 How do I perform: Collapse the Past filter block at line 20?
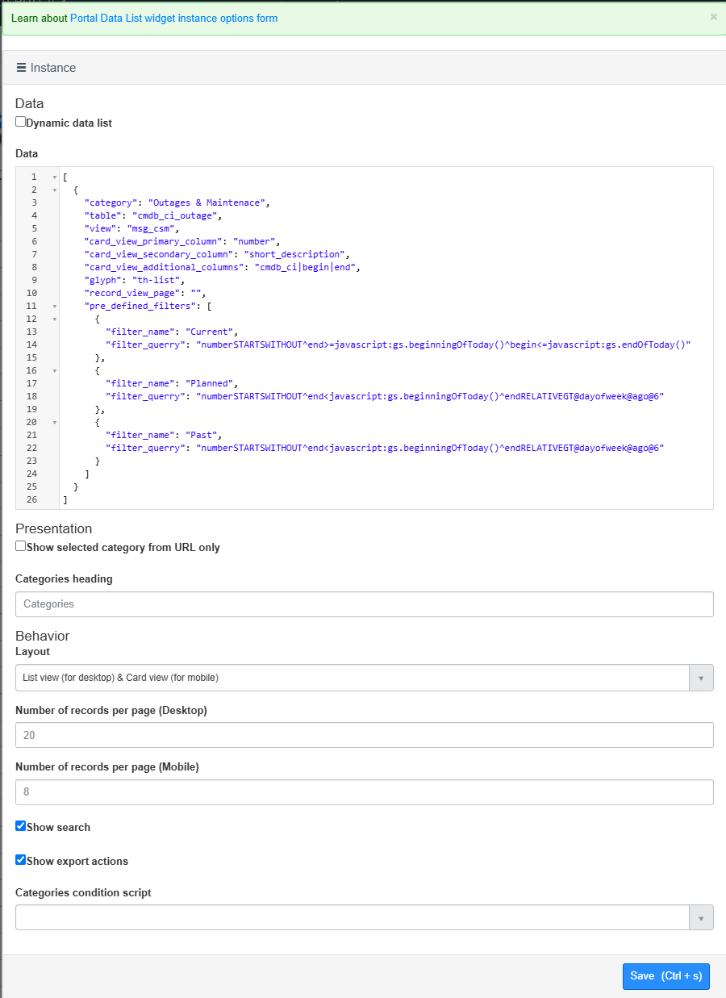pyautogui.click(x=53, y=422)
